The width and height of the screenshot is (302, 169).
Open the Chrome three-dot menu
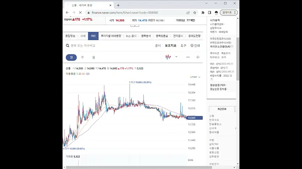235,13
